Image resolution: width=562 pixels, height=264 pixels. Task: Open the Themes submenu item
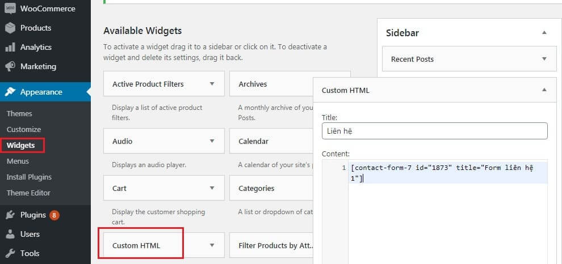click(19, 113)
